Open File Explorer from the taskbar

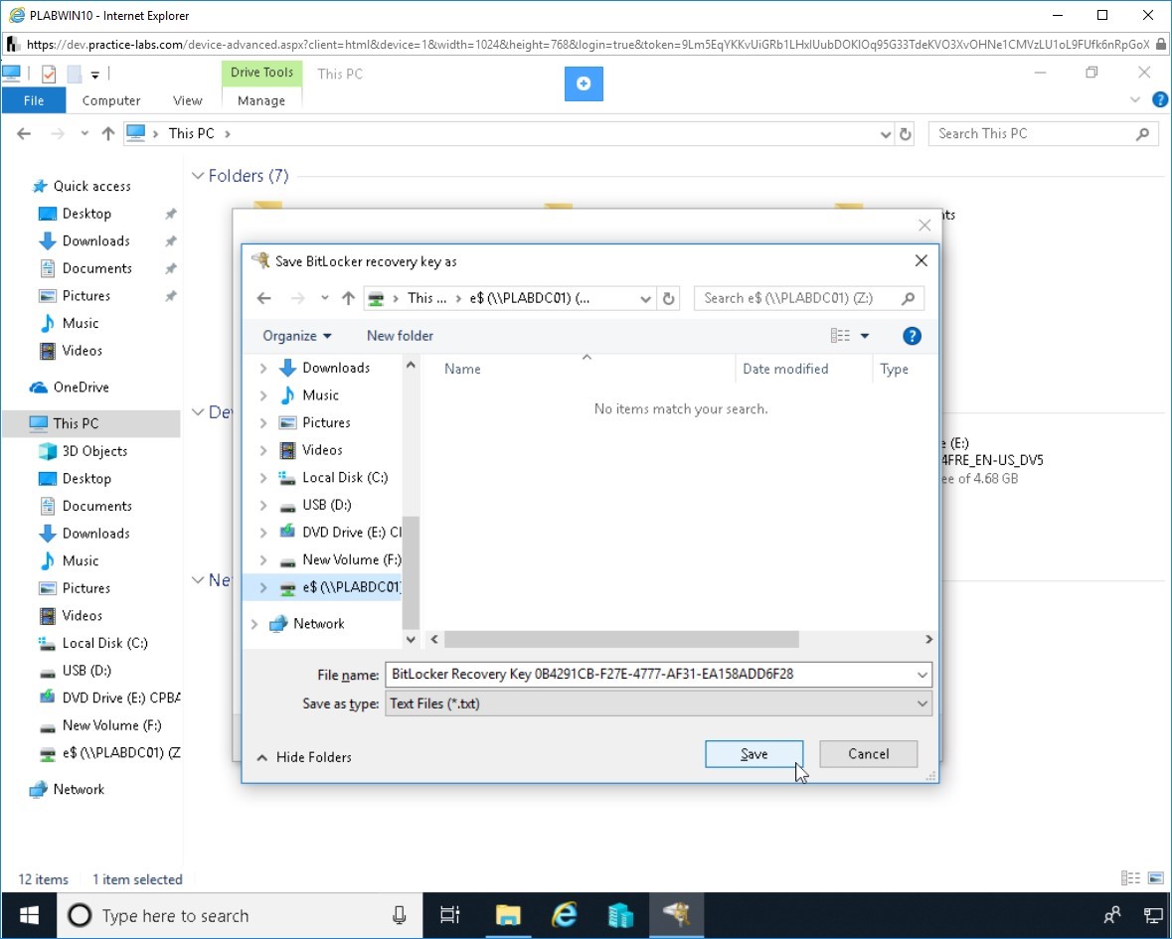[x=508, y=915]
